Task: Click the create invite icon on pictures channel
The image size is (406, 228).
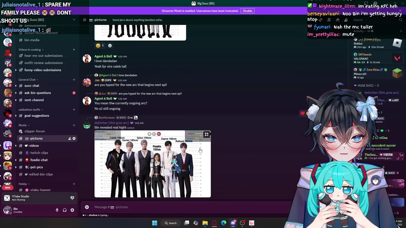Action: click(x=69, y=138)
